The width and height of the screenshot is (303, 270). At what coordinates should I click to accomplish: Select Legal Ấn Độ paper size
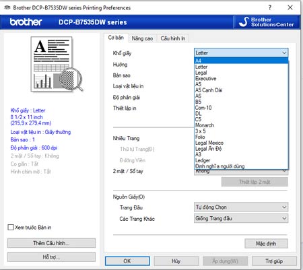click(241, 148)
